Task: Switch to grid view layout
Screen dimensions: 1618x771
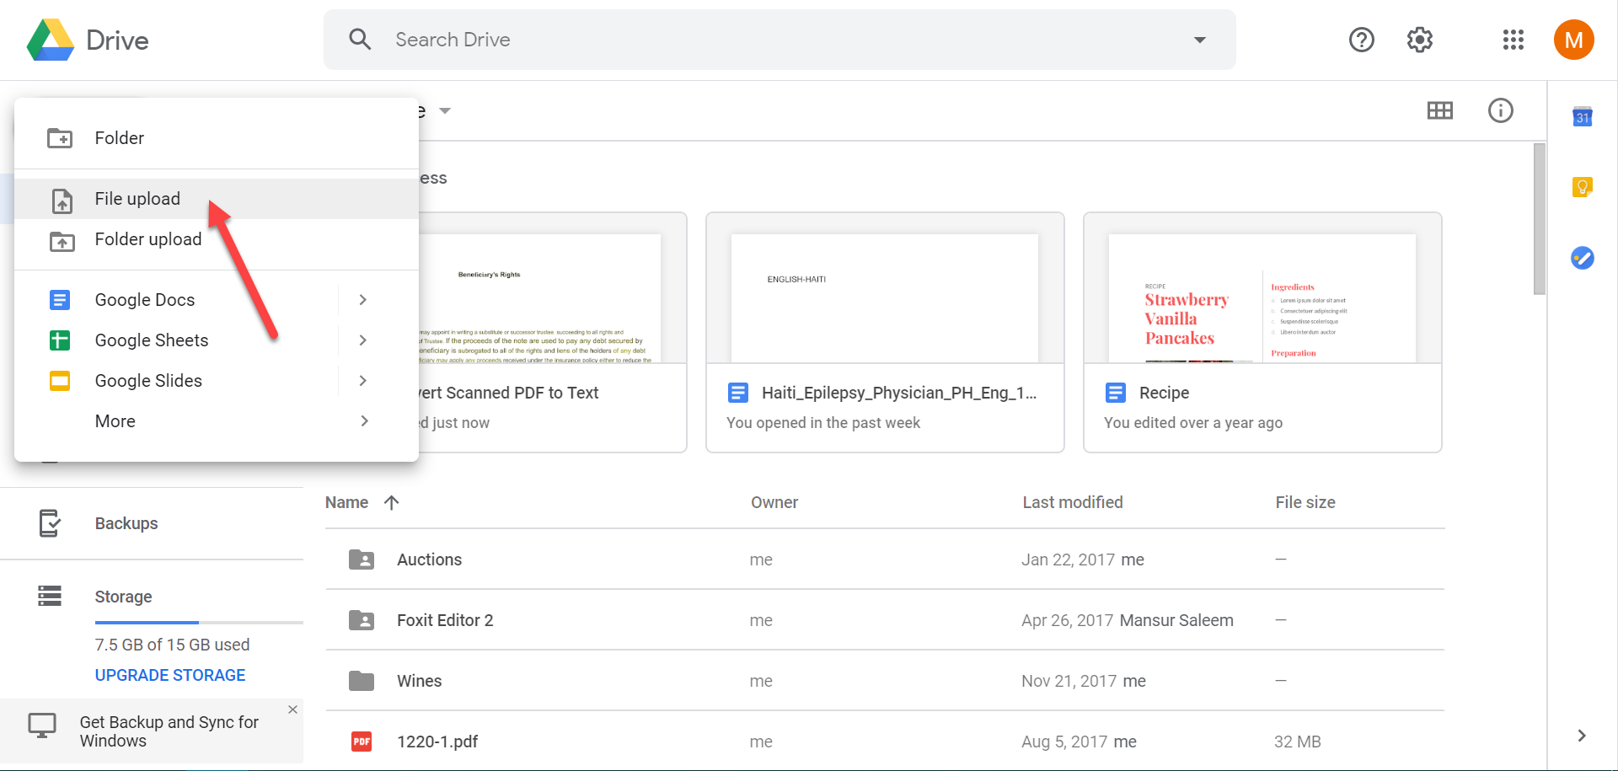Action: (x=1440, y=110)
